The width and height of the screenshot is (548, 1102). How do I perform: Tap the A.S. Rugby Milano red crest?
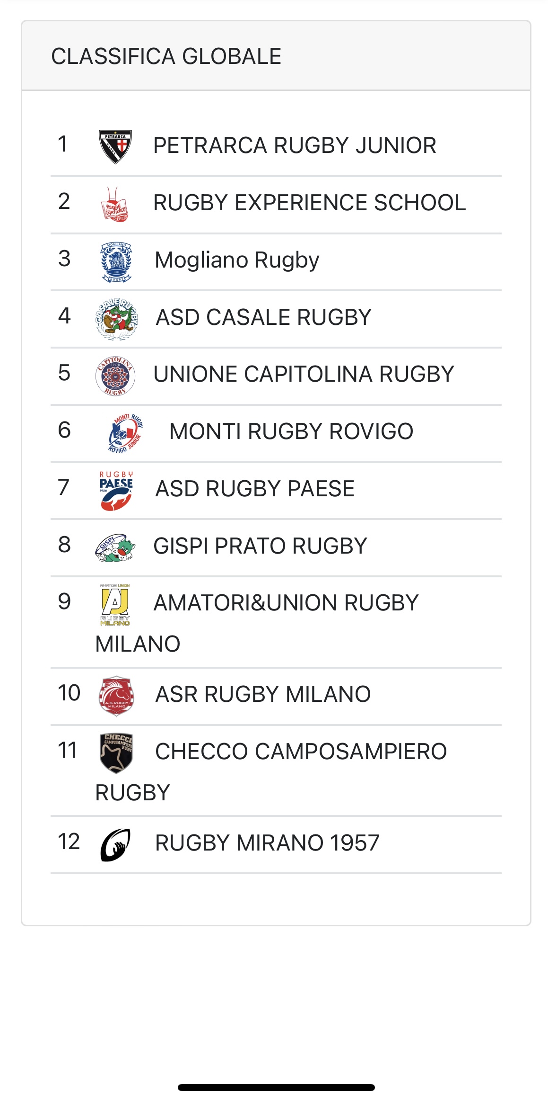click(x=116, y=696)
